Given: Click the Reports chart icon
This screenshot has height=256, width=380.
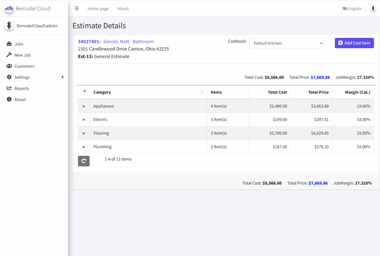Looking at the screenshot, I should [x=9, y=88].
